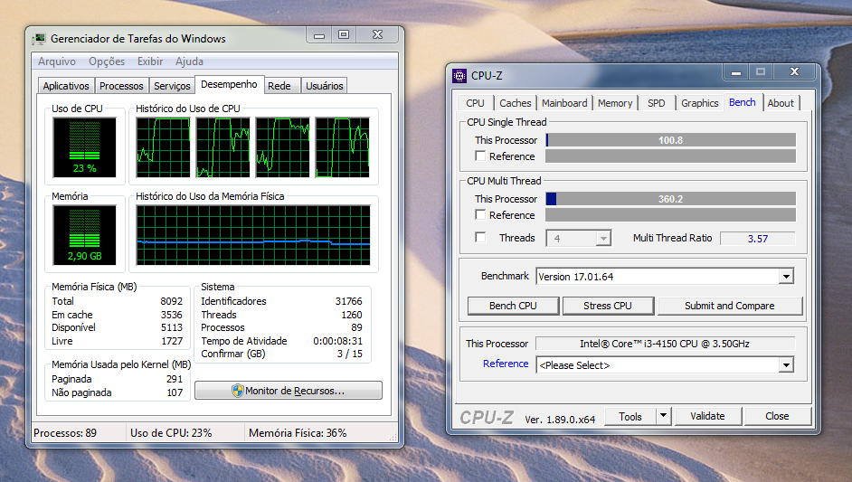The height and width of the screenshot is (482, 852).
Task: Select the Desempenho tab
Action: tap(229, 84)
